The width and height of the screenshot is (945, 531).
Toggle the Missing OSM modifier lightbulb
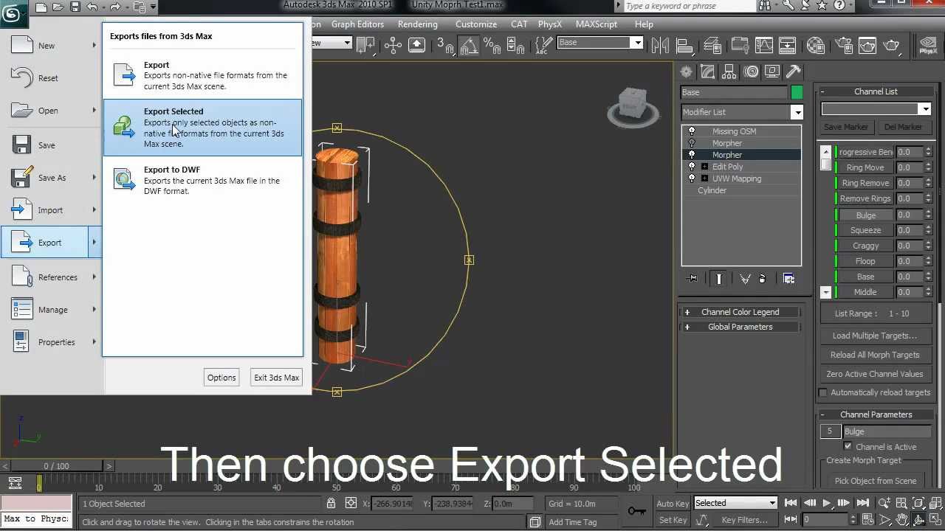pyautogui.click(x=692, y=131)
